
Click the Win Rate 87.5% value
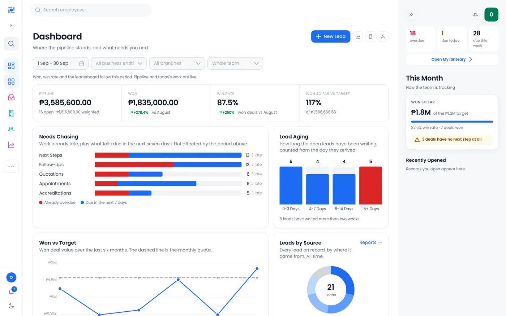[228, 103]
